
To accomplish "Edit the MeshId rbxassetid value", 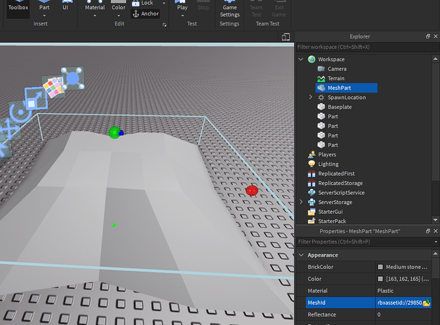I will 399,303.
